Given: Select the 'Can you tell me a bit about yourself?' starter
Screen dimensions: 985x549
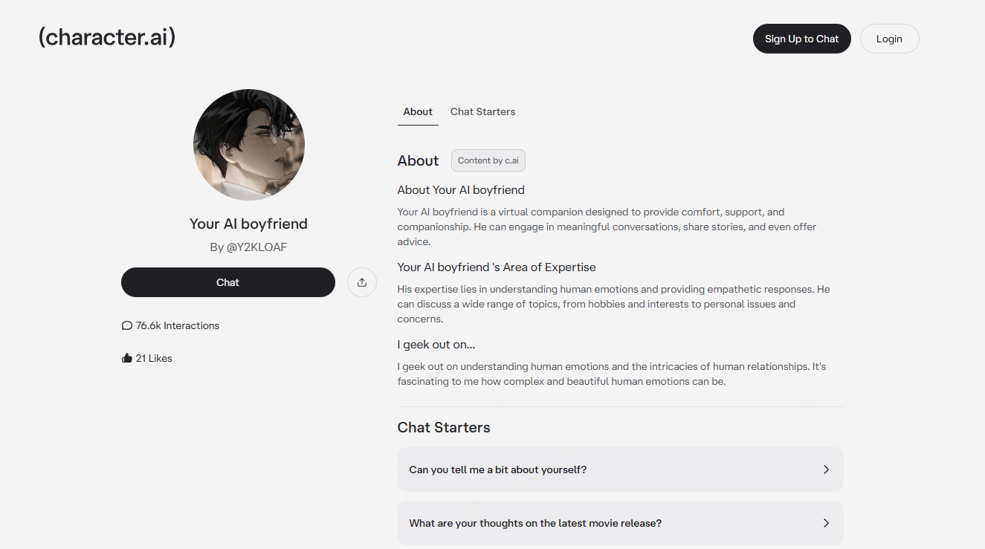Looking at the screenshot, I should [620, 470].
